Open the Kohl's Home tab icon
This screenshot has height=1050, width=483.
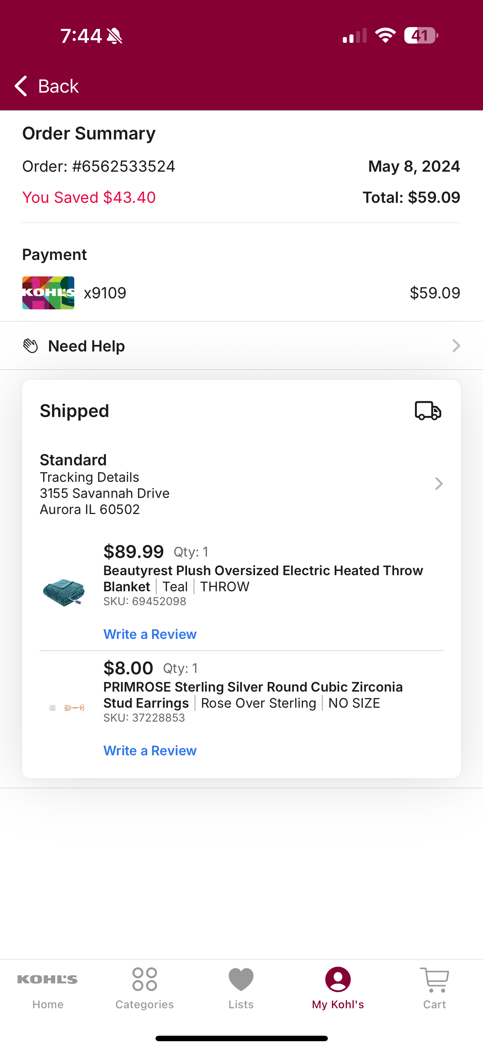pos(48,979)
